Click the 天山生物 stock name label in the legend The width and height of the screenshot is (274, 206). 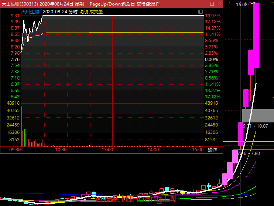[30, 12]
